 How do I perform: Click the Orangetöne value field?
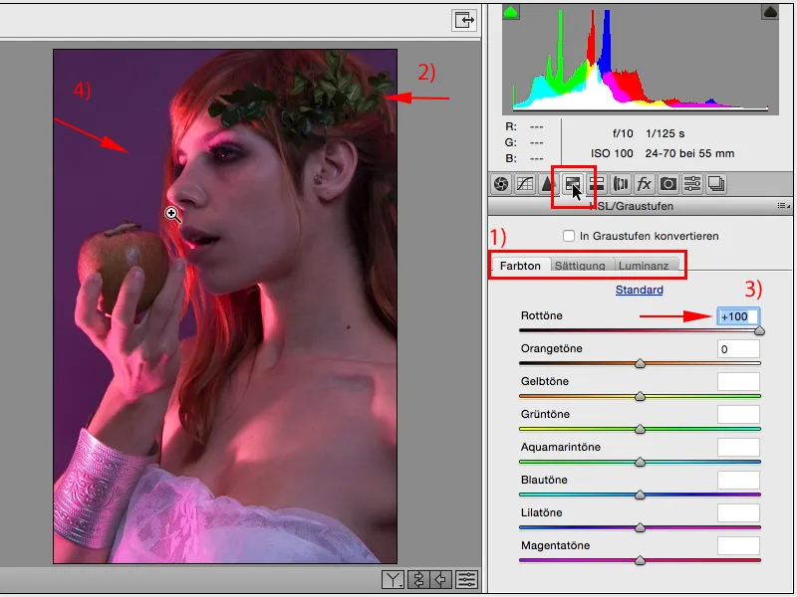[x=738, y=349]
